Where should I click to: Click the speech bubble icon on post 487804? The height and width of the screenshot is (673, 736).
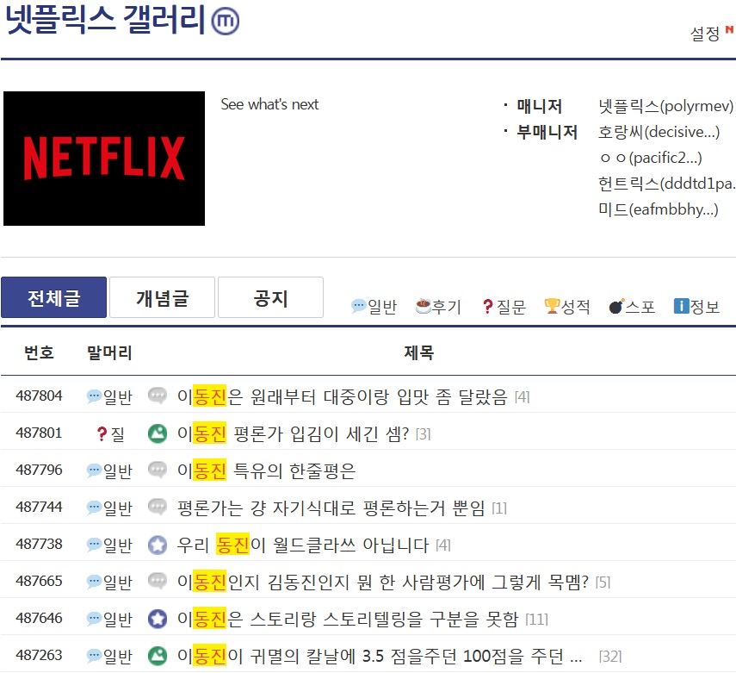[x=157, y=396]
